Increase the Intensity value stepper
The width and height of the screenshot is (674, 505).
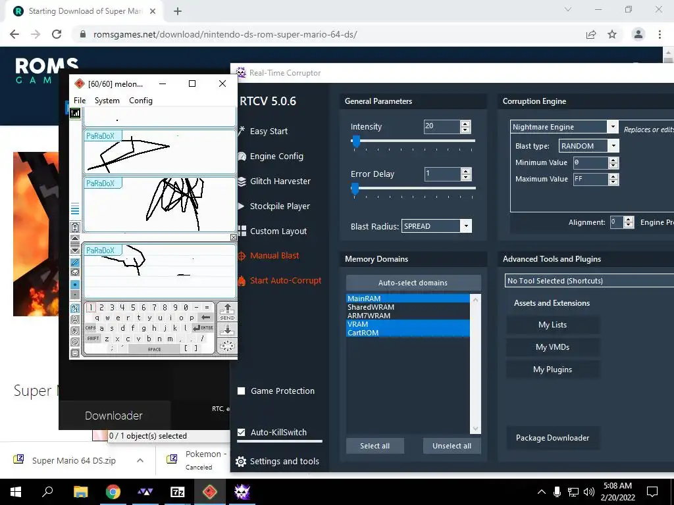coord(465,124)
